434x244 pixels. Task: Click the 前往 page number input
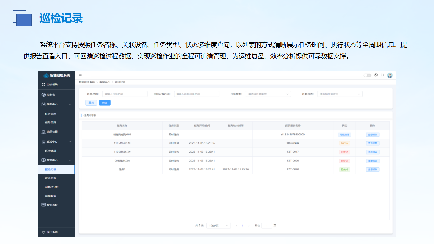267,225
